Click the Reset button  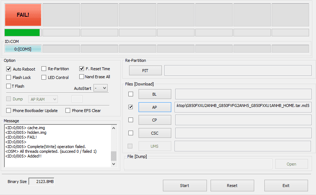(232, 186)
